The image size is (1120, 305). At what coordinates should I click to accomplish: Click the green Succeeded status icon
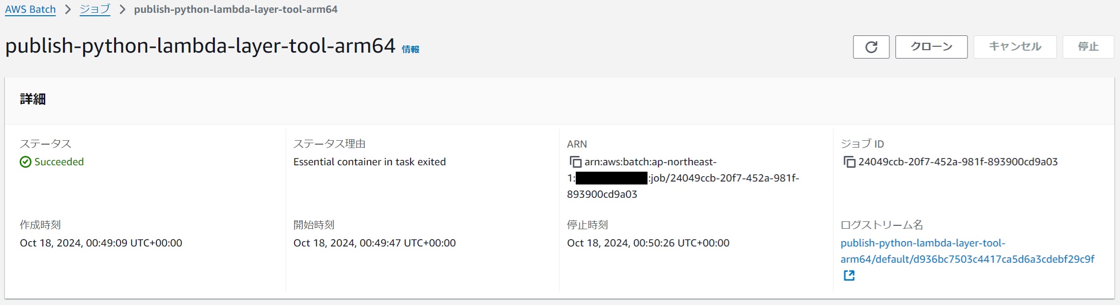click(26, 162)
